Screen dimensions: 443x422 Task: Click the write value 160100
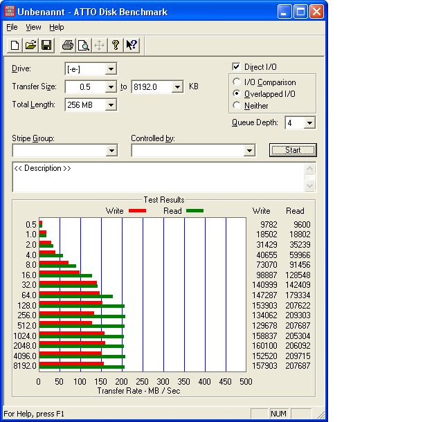(x=264, y=346)
